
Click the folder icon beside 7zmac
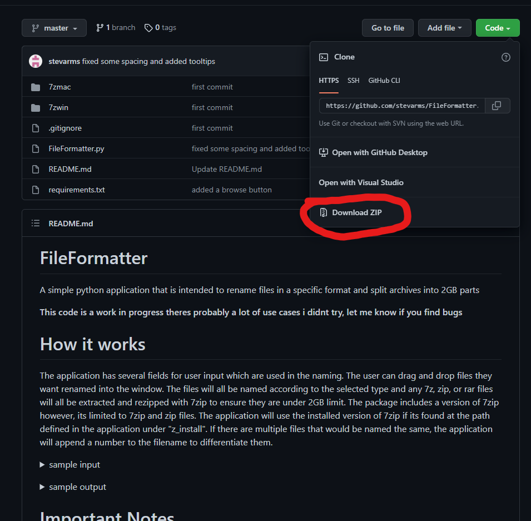35,87
